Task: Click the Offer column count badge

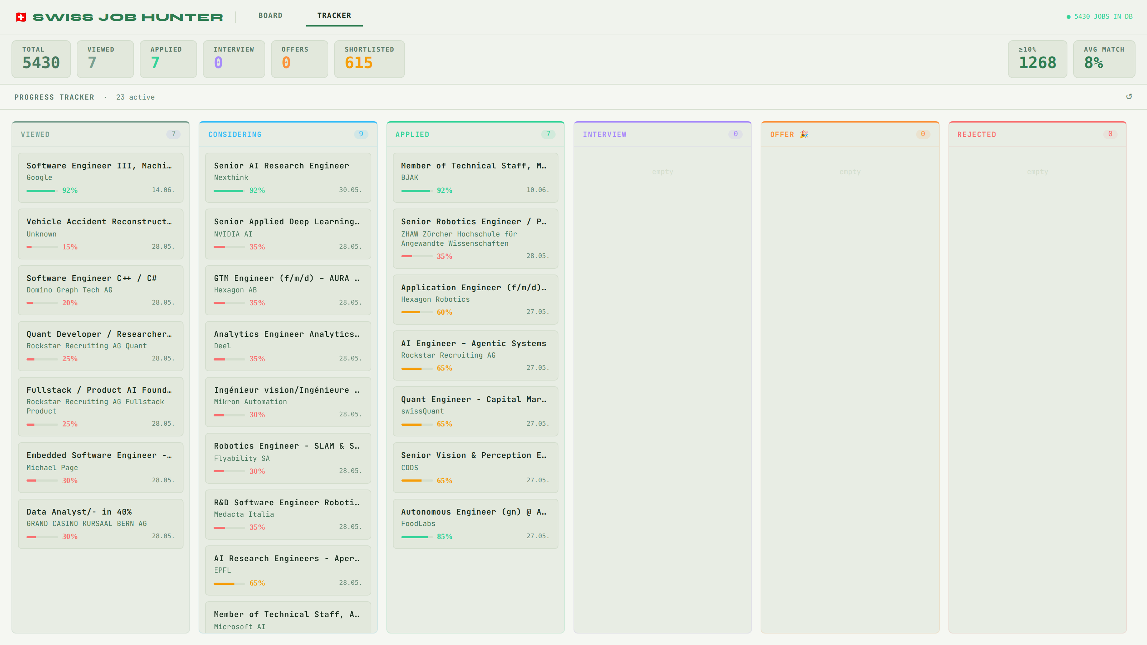Action: (923, 134)
